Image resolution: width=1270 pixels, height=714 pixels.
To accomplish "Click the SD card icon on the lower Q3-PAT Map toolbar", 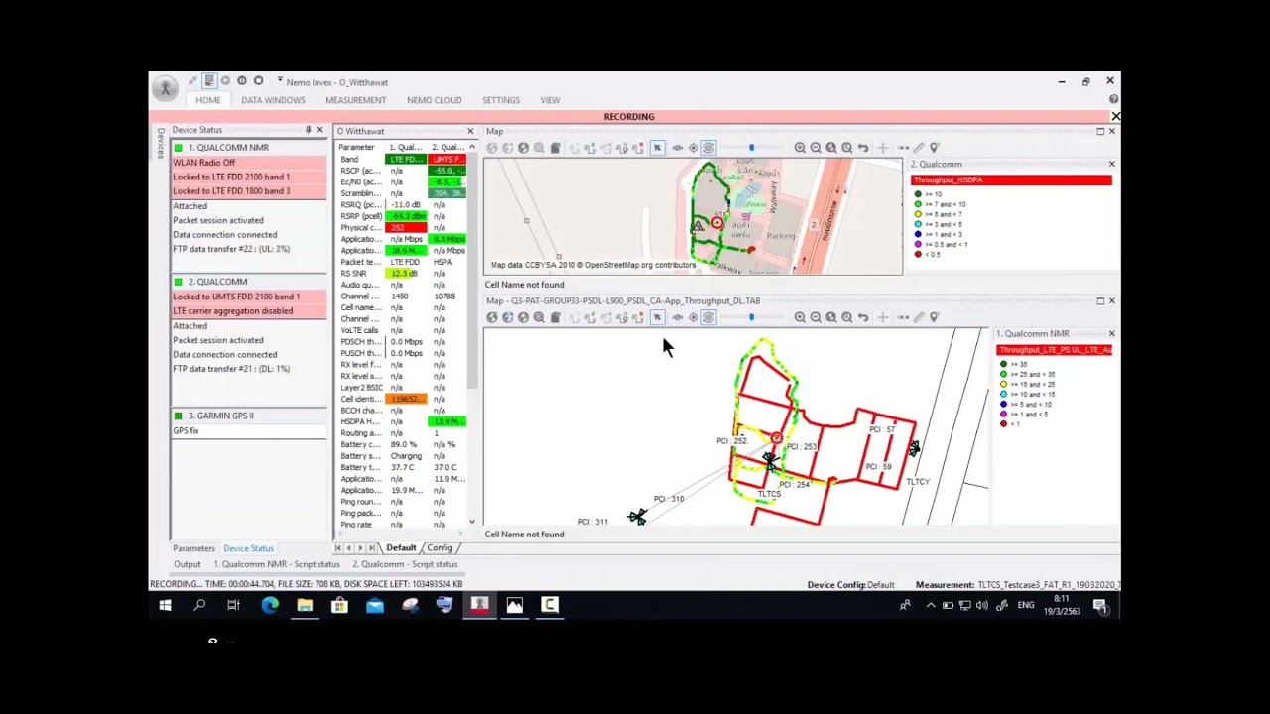I will pos(556,317).
